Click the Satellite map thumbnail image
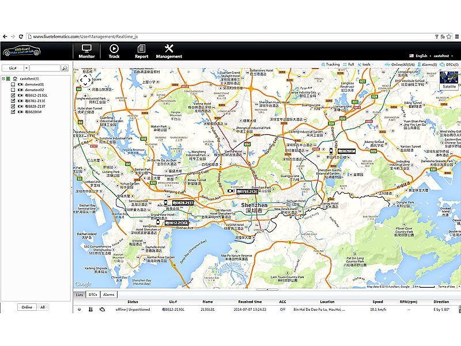The width and height of the screenshot is (461, 346). point(449,77)
